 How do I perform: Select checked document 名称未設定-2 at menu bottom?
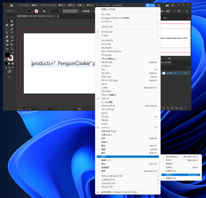(128, 192)
